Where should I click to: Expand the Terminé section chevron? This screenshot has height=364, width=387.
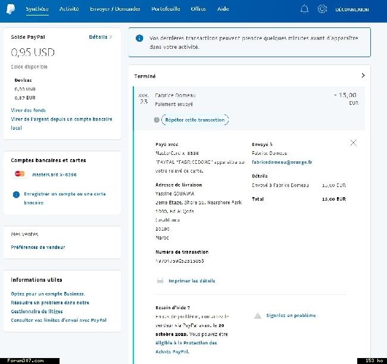(363, 75)
